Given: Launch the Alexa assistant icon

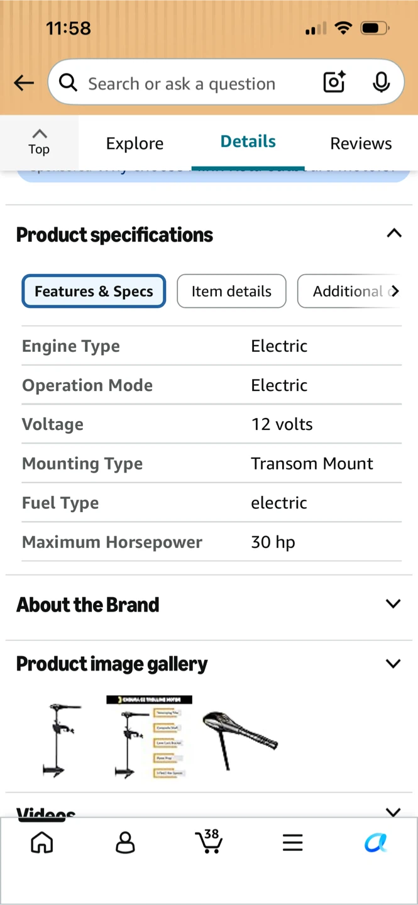Looking at the screenshot, I should coord(375,843).
